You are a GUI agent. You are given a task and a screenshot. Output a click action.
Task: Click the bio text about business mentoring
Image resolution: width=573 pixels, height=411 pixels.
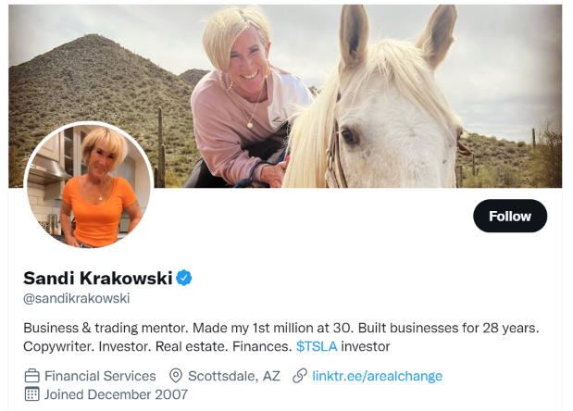click(x=281, y=337)
